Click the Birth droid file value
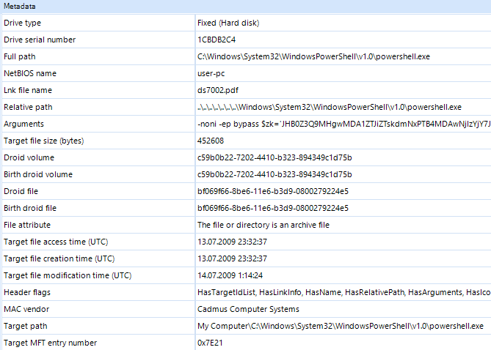Screen dimensions: 491x350 pyautogui.click(x=273, y=208)
